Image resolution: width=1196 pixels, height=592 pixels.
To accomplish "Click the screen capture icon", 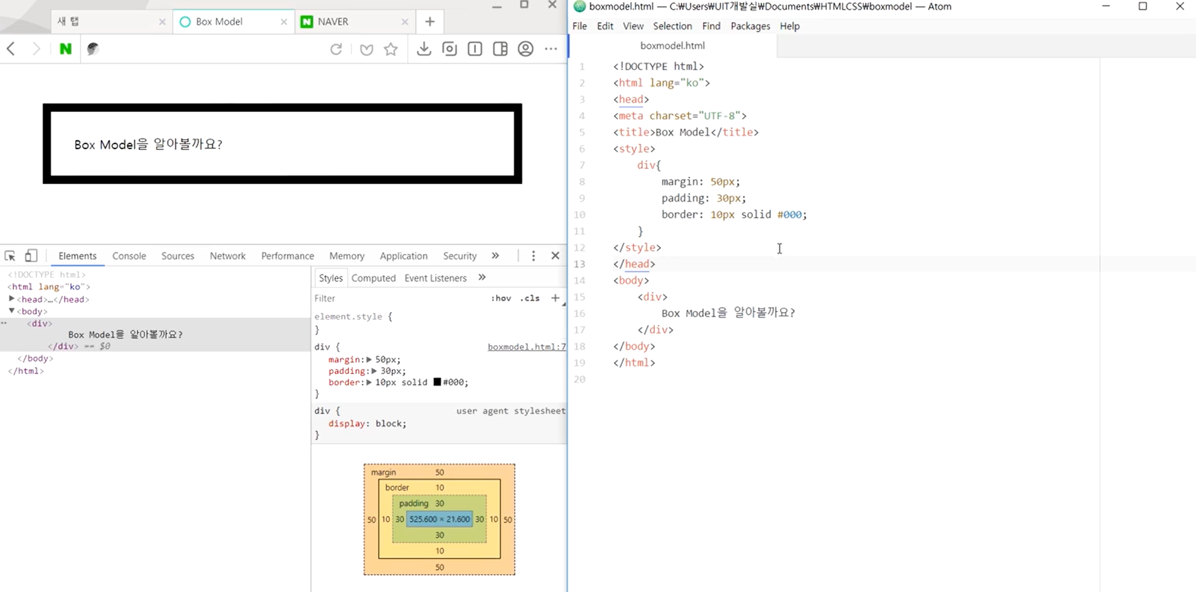I will click(449, 49).
